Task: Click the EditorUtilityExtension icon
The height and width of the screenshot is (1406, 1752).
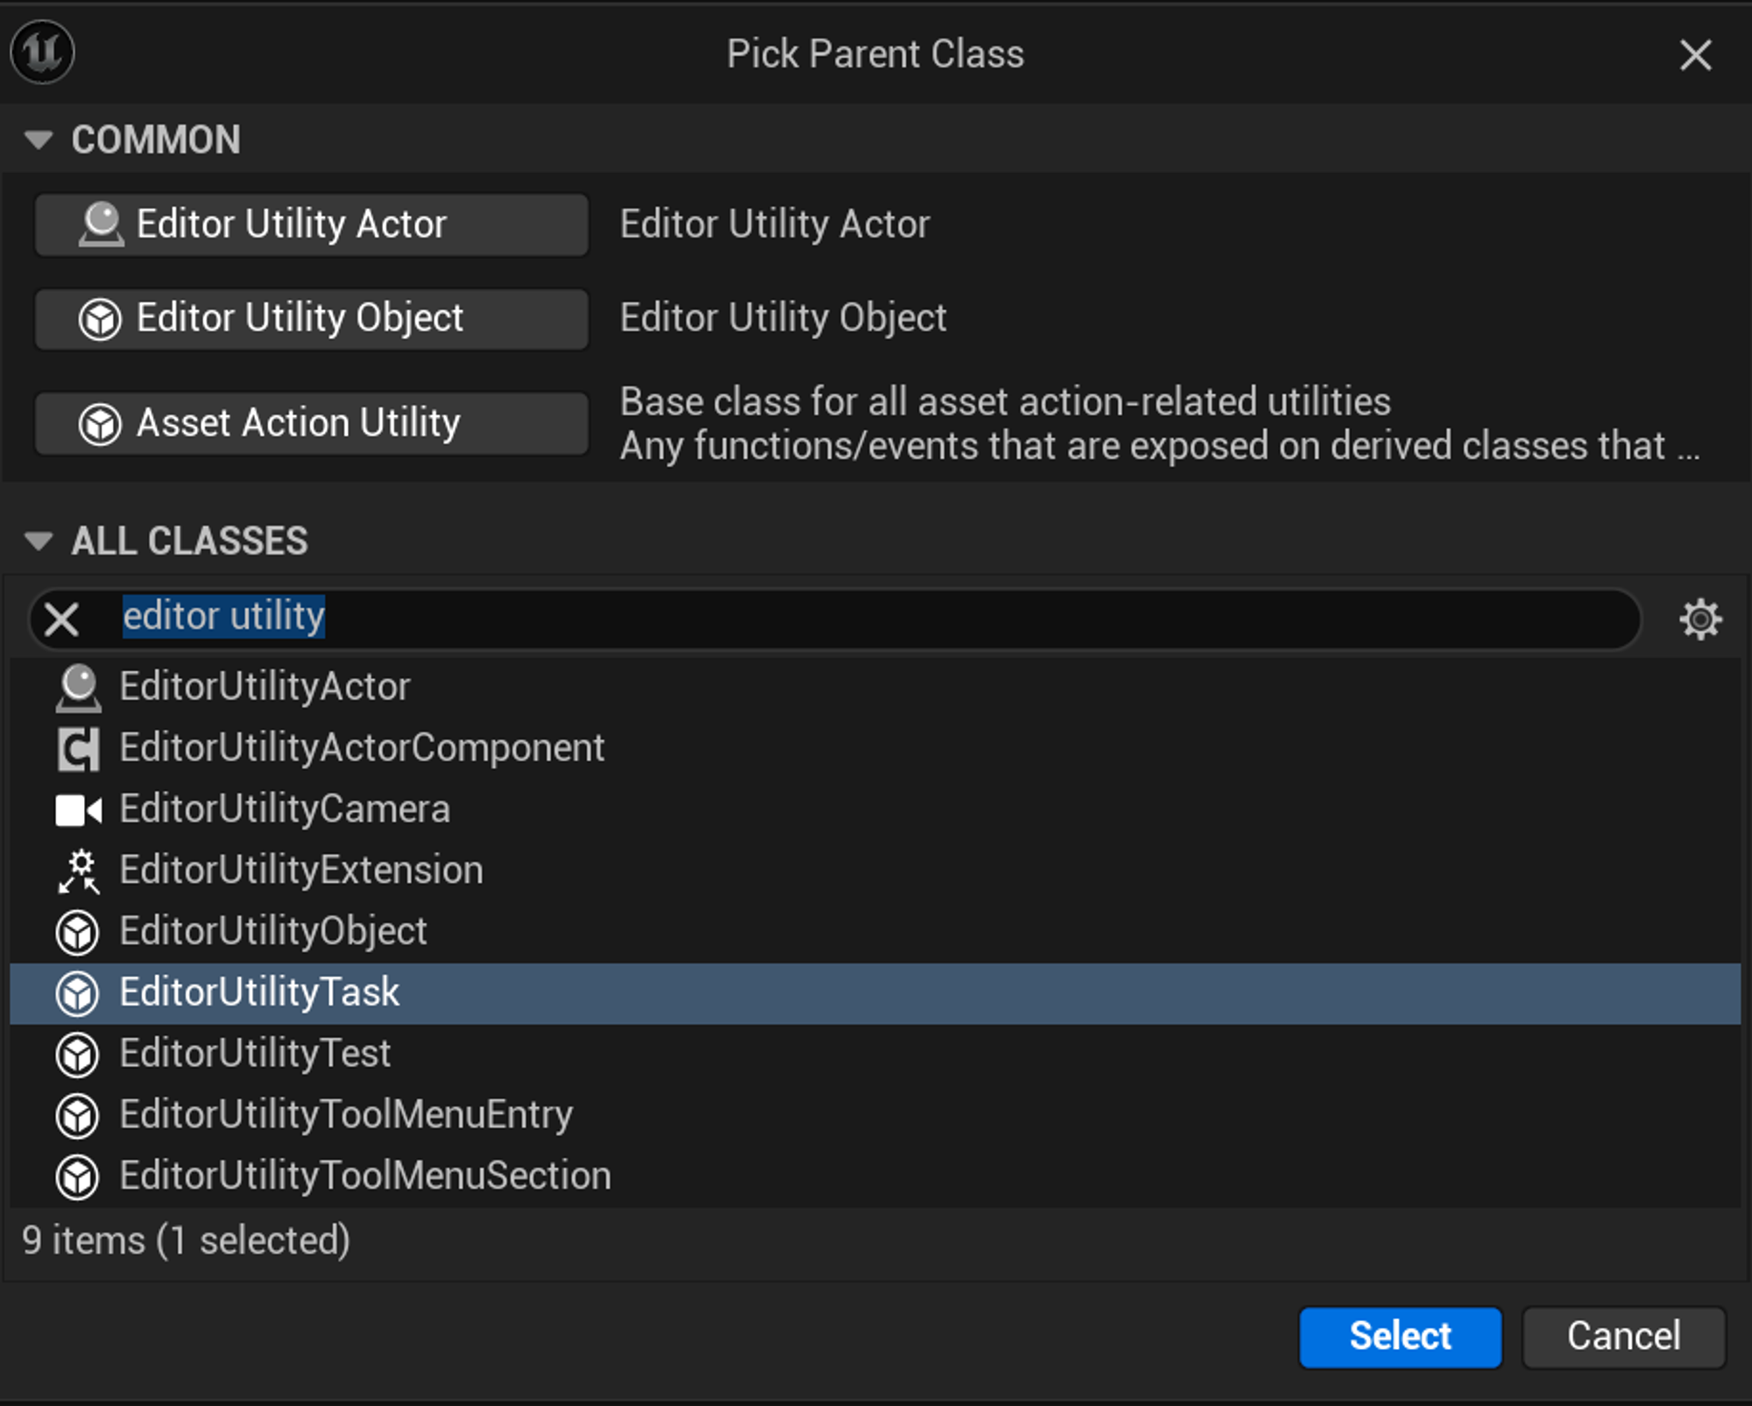Action: [78, 871]
